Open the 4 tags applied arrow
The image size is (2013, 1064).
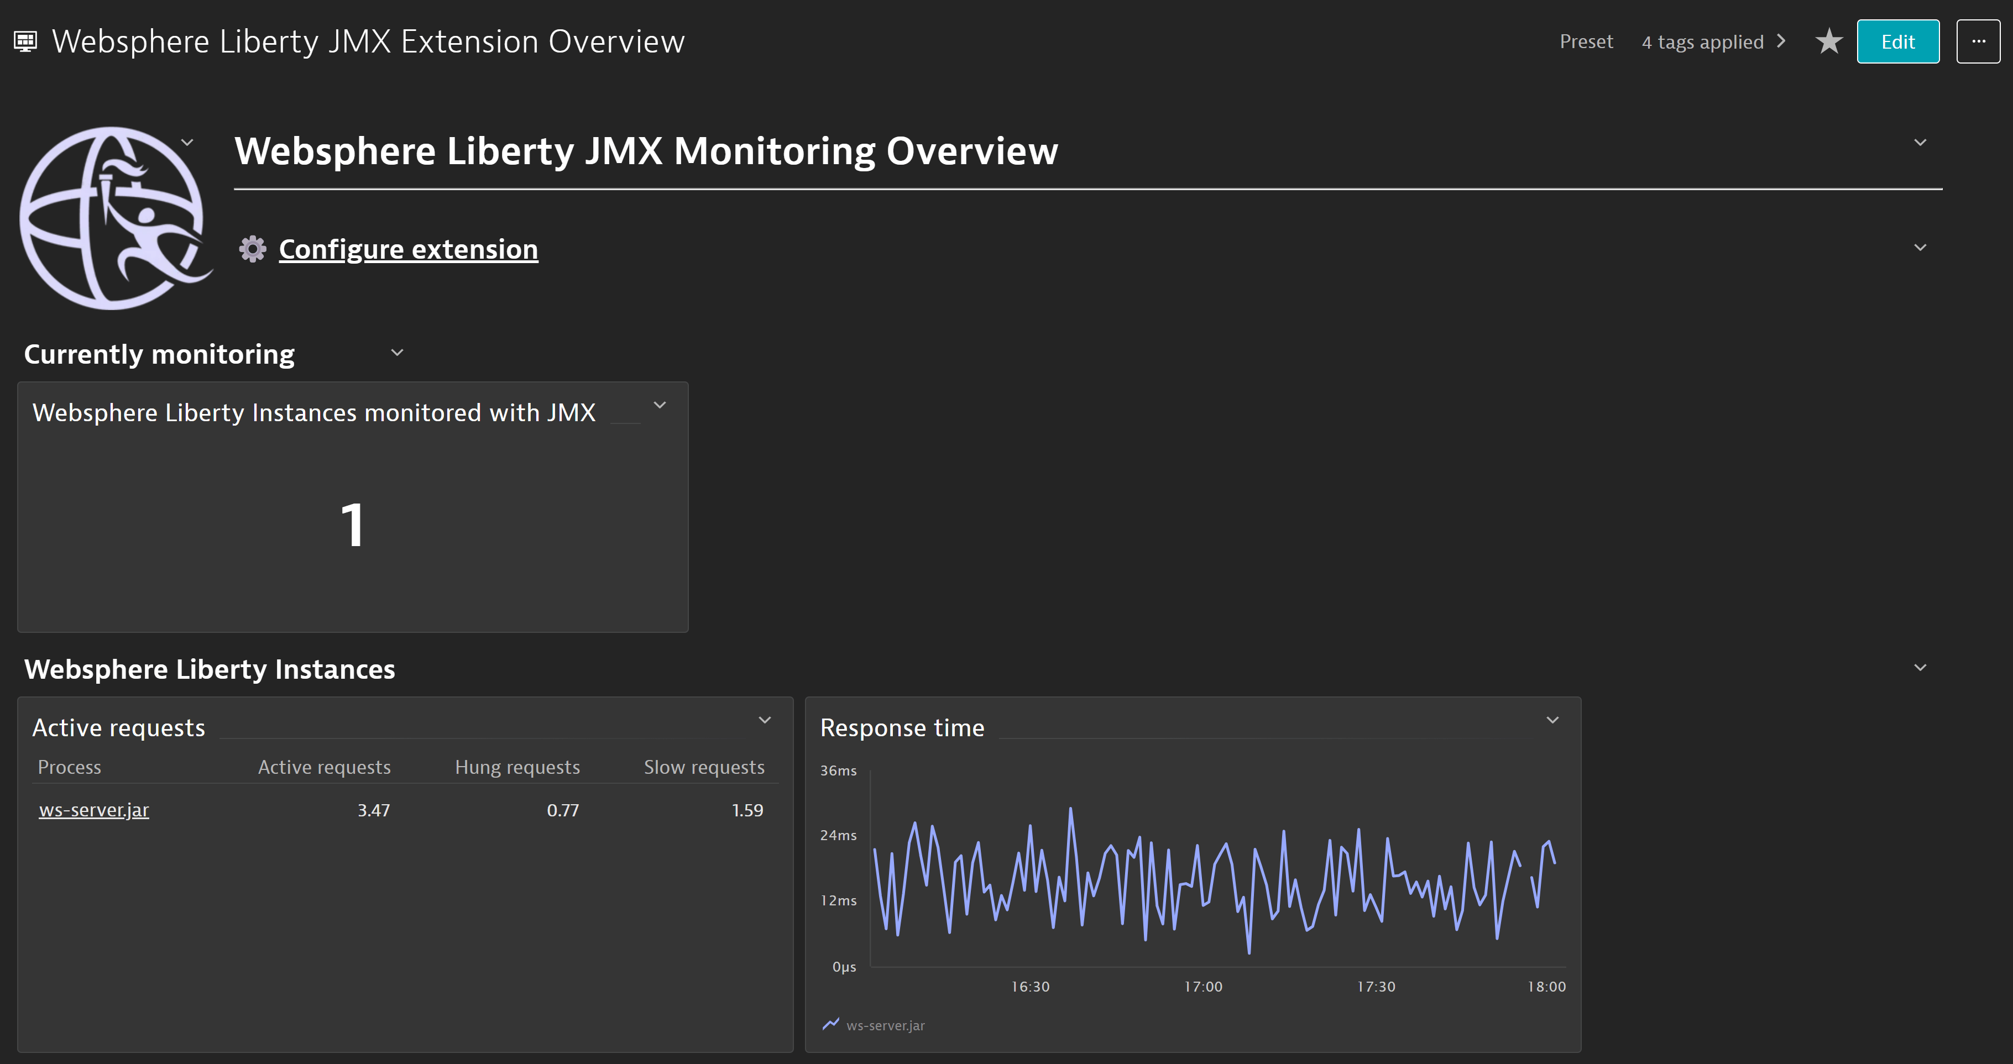[x=1782, y=41]
